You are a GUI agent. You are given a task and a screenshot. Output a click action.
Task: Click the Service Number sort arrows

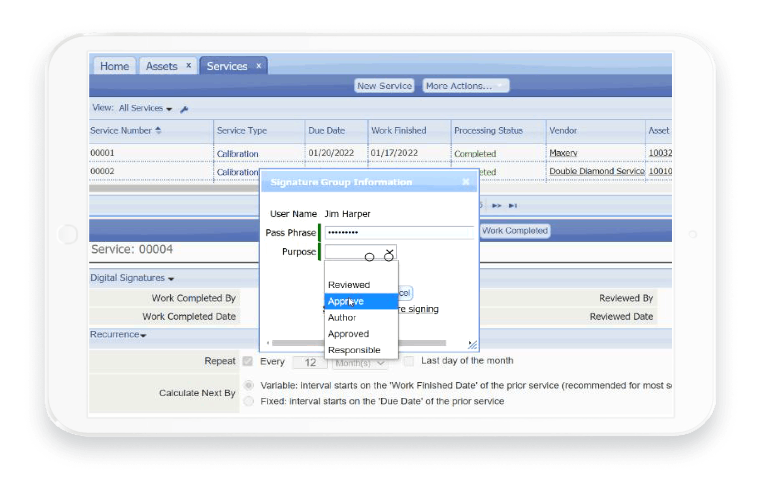tap(158, 130)
